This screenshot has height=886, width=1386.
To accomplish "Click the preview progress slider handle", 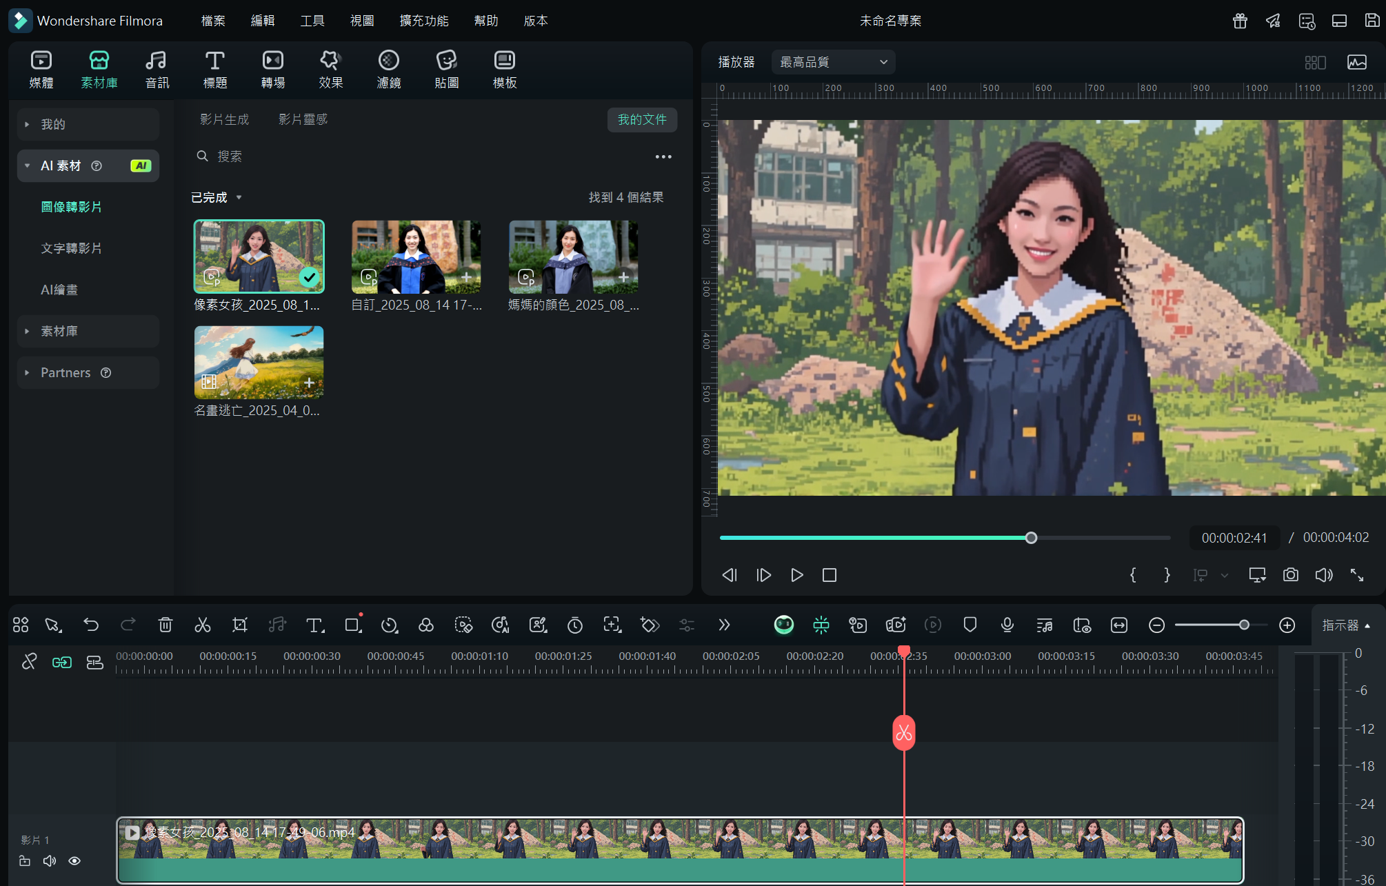I will point(1031,538).
